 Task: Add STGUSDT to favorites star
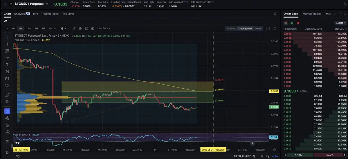coord(5,4)
